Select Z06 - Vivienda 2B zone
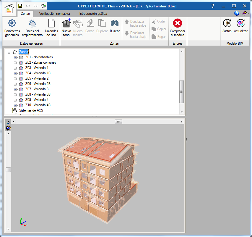This screenshot has height=237, width=252. pyautogui.click(x=38, y=83)
